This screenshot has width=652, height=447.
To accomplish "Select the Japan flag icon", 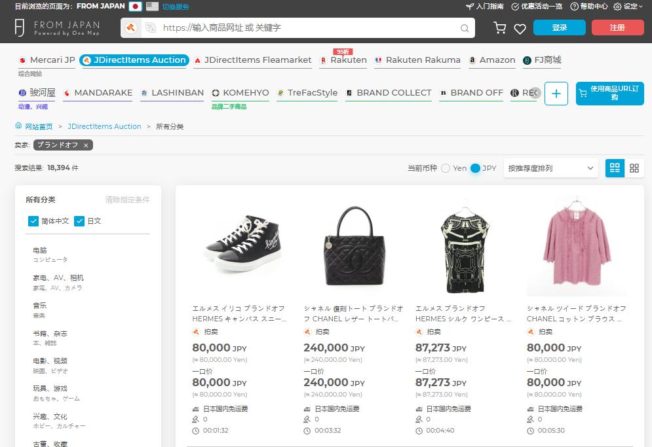I will [135, 7].
